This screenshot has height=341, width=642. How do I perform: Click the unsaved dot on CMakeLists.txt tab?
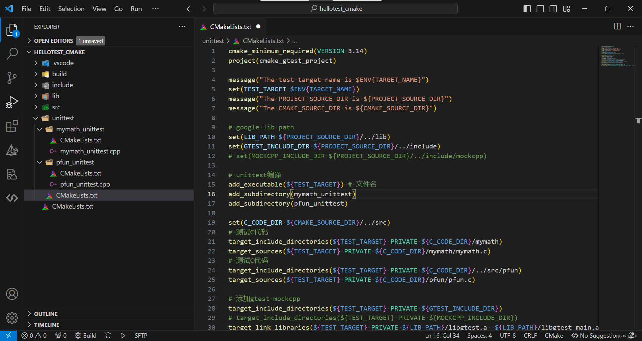coord(258,26)
